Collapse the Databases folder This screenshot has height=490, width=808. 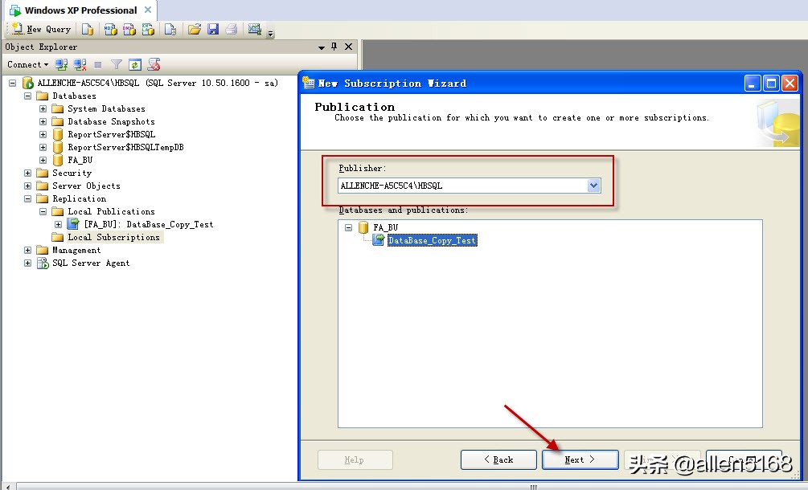(x=28, y=96)
